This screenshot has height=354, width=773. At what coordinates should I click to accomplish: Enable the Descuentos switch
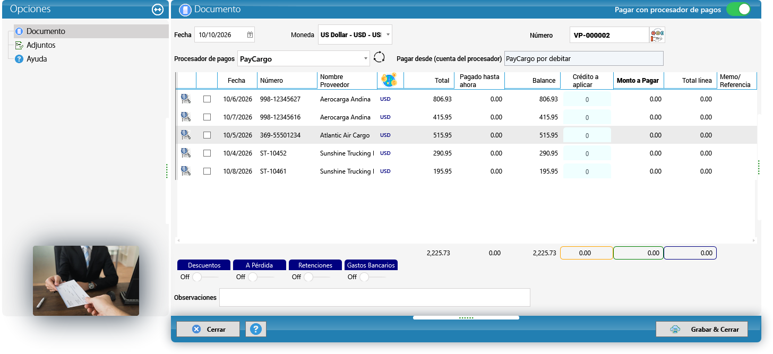204,277
